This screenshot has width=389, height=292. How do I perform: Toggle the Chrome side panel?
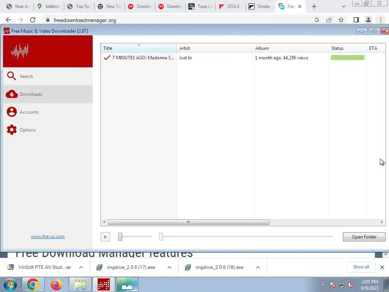pos(356,20)
